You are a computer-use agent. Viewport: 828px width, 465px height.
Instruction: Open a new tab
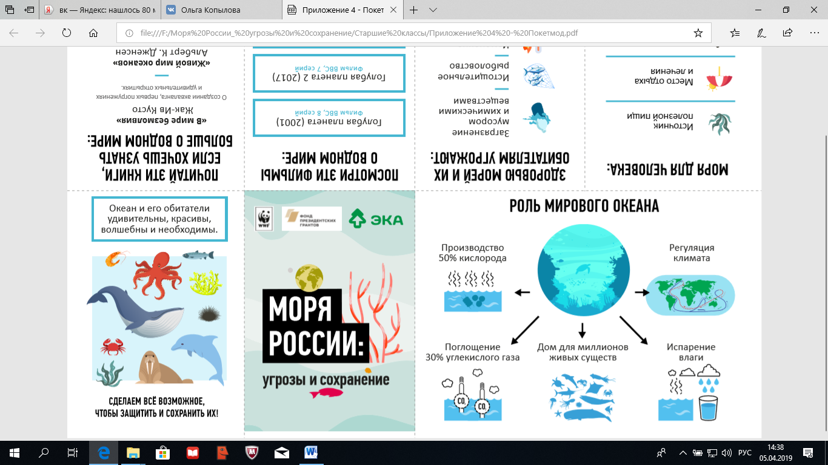tap(414, 10)
